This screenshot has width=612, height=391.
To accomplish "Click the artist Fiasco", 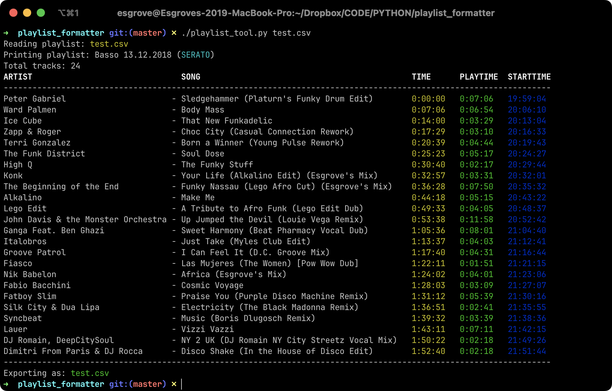I will (x=18, y=263).
